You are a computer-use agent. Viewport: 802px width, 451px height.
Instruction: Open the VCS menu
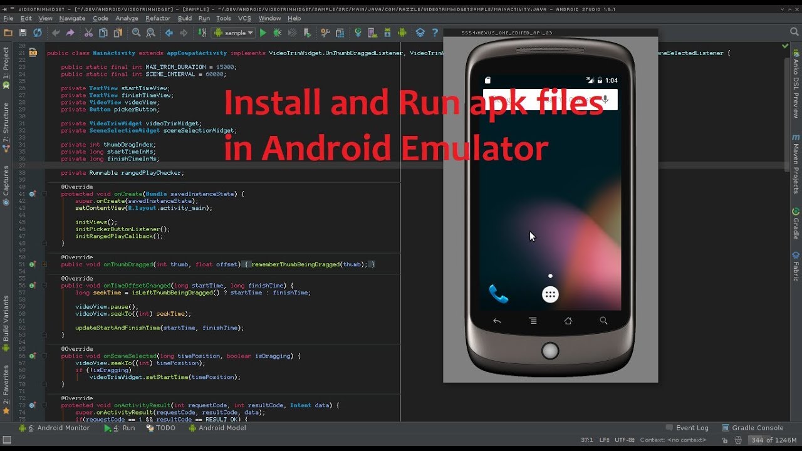244,18
